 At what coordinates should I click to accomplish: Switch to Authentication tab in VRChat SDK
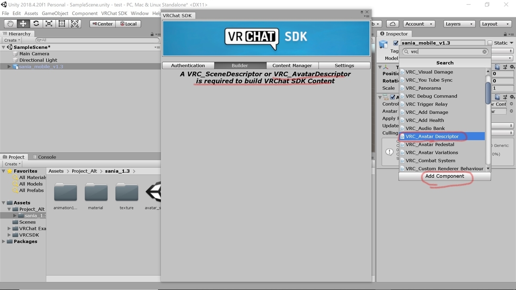pos(188,65)
